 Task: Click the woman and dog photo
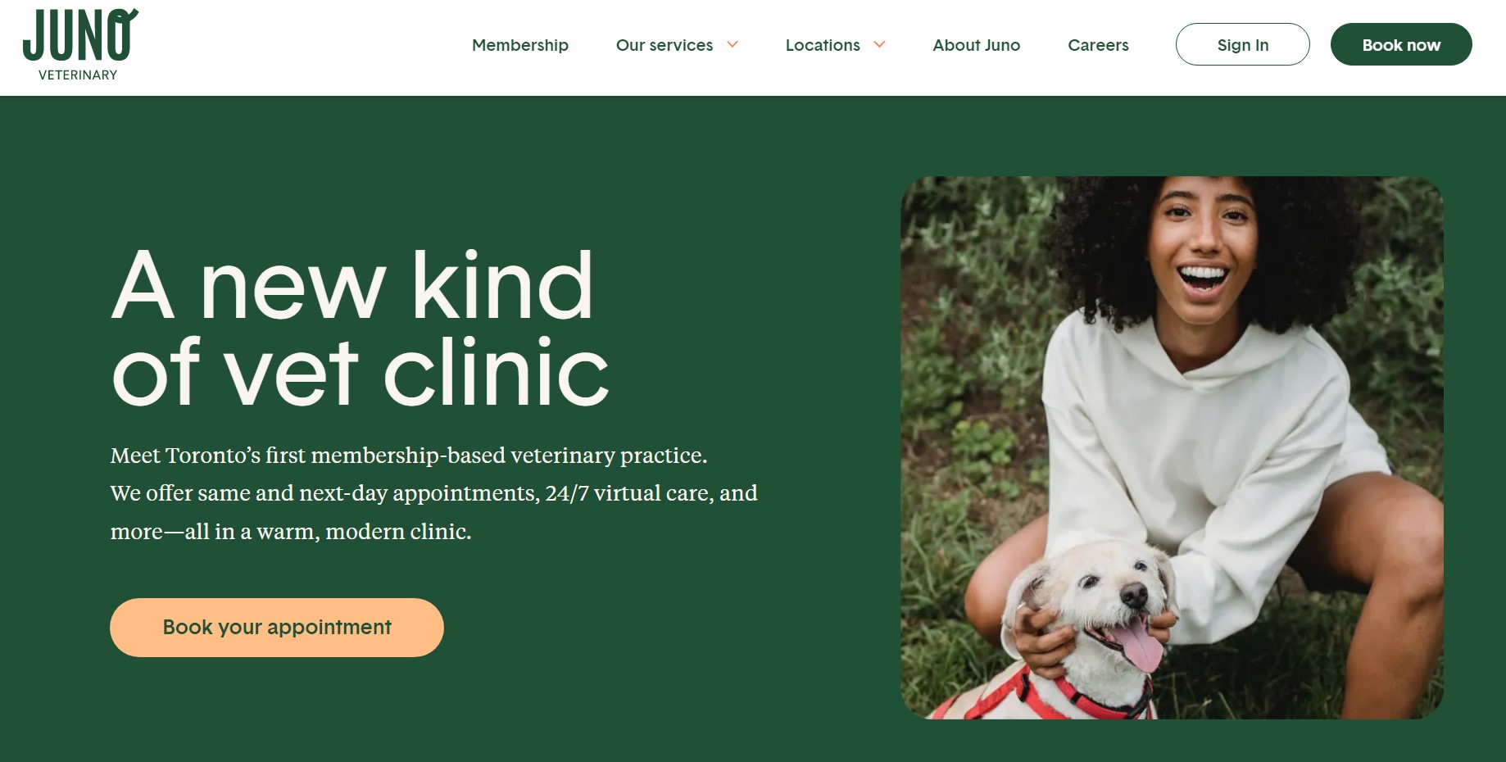click(1172, 447)
